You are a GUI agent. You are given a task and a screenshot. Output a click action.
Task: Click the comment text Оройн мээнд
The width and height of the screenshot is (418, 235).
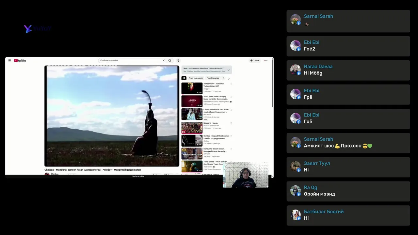coord(319,194)
